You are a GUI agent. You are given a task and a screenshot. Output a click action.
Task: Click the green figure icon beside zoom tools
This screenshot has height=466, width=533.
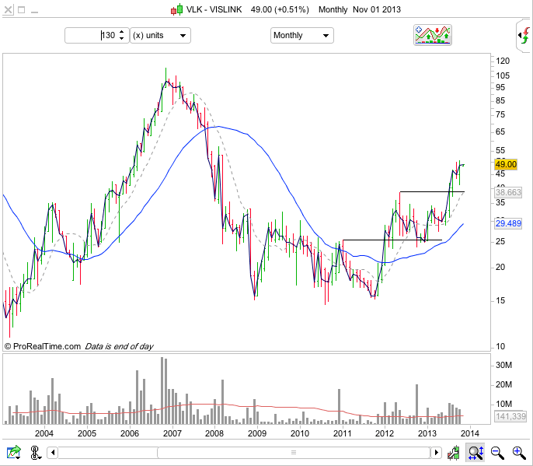click(x=454, y=452)
